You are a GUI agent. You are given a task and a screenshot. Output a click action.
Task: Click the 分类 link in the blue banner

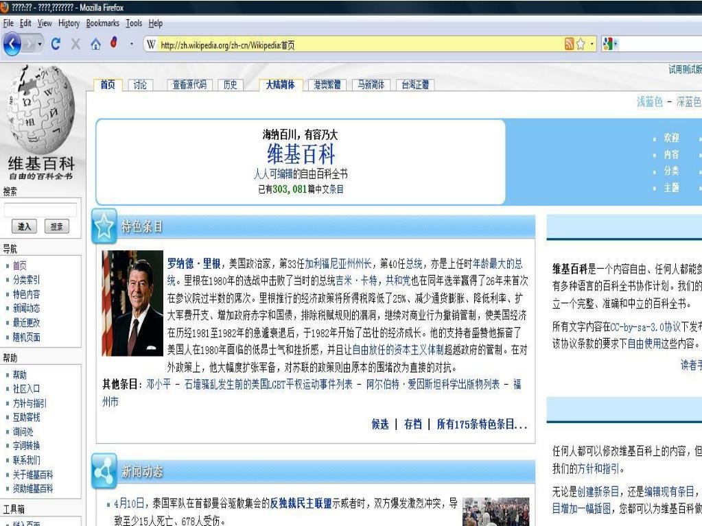tap(671, 170)
